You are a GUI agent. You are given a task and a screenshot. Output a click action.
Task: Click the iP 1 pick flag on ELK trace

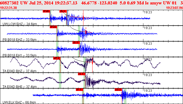pos(80,90)
